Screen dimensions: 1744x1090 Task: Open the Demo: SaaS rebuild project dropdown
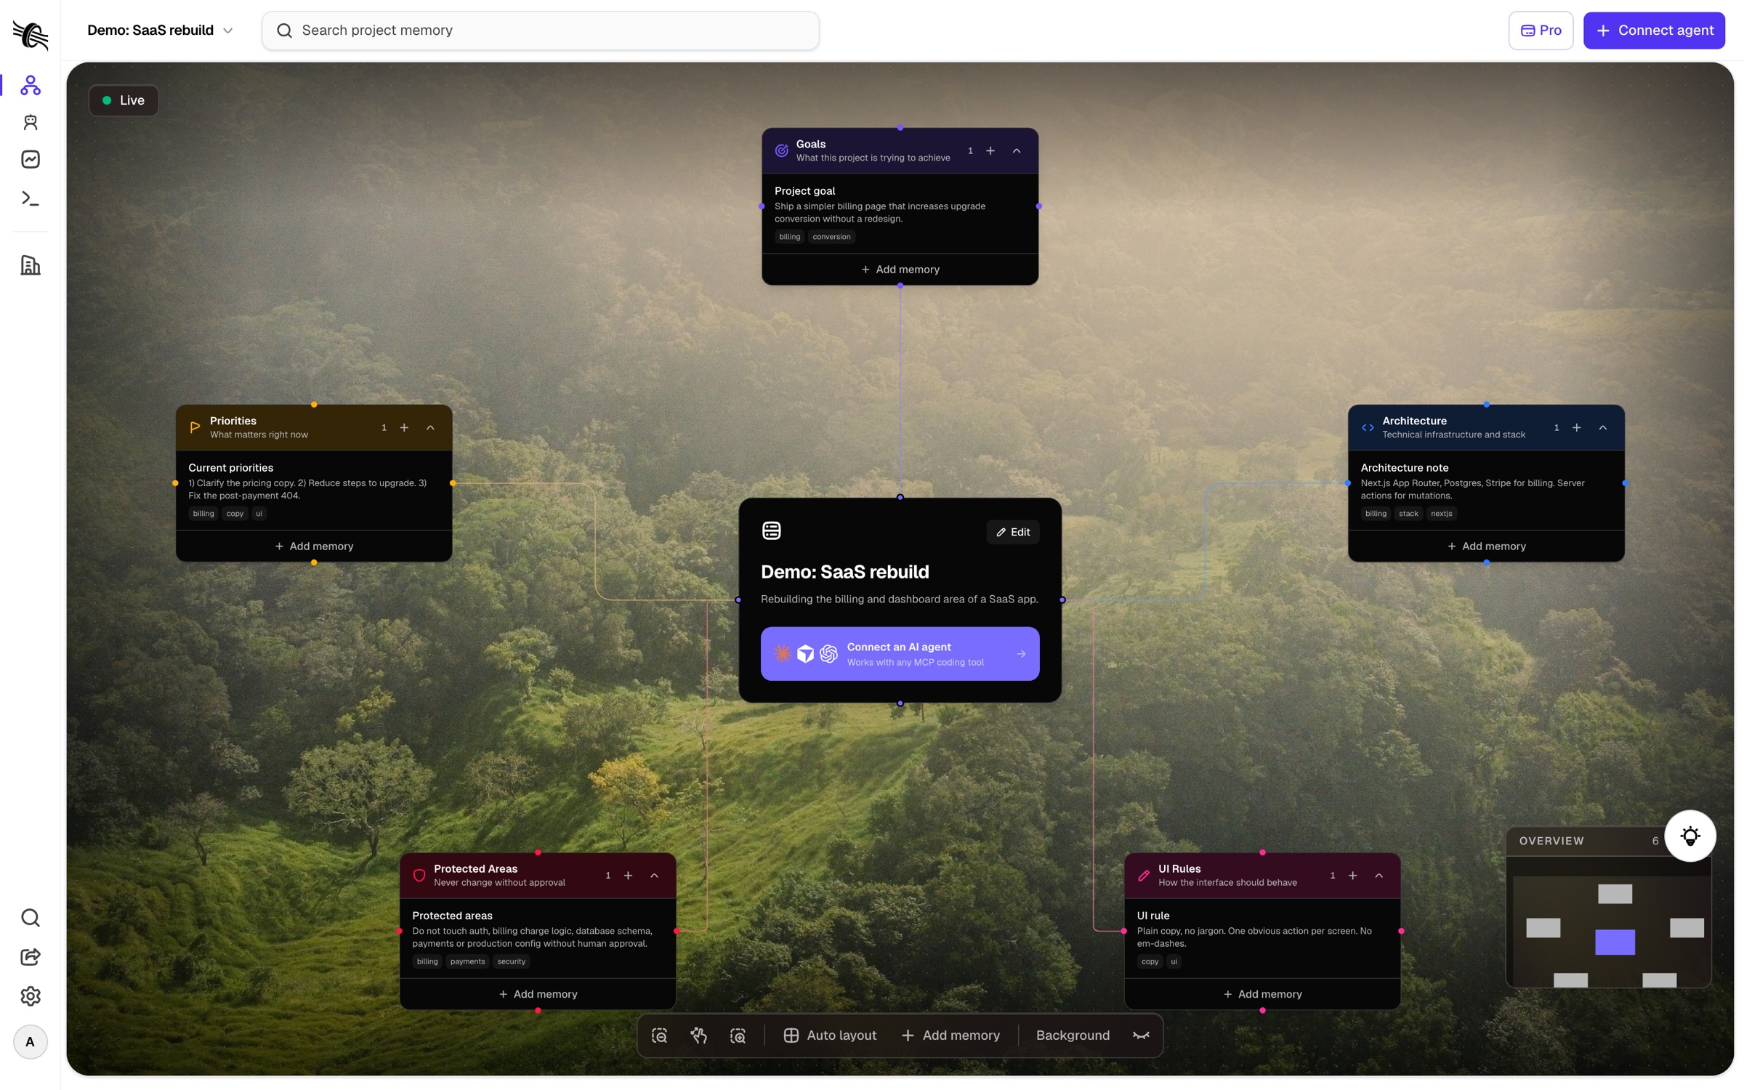(x=160, y=31)
